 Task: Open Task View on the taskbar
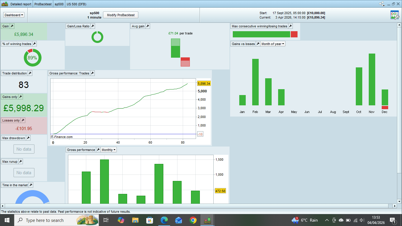pyautogui.click(x=106, y=220)
